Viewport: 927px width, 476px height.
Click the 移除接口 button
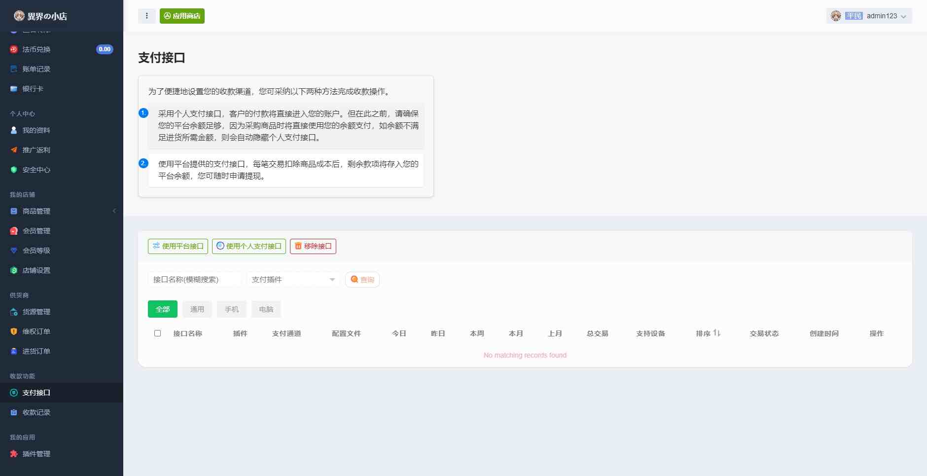(313, 246)
